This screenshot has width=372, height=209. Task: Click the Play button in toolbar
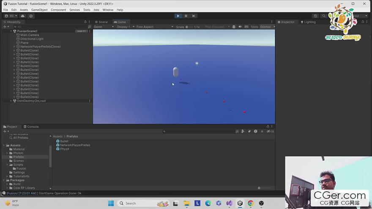tap(178, 16)
